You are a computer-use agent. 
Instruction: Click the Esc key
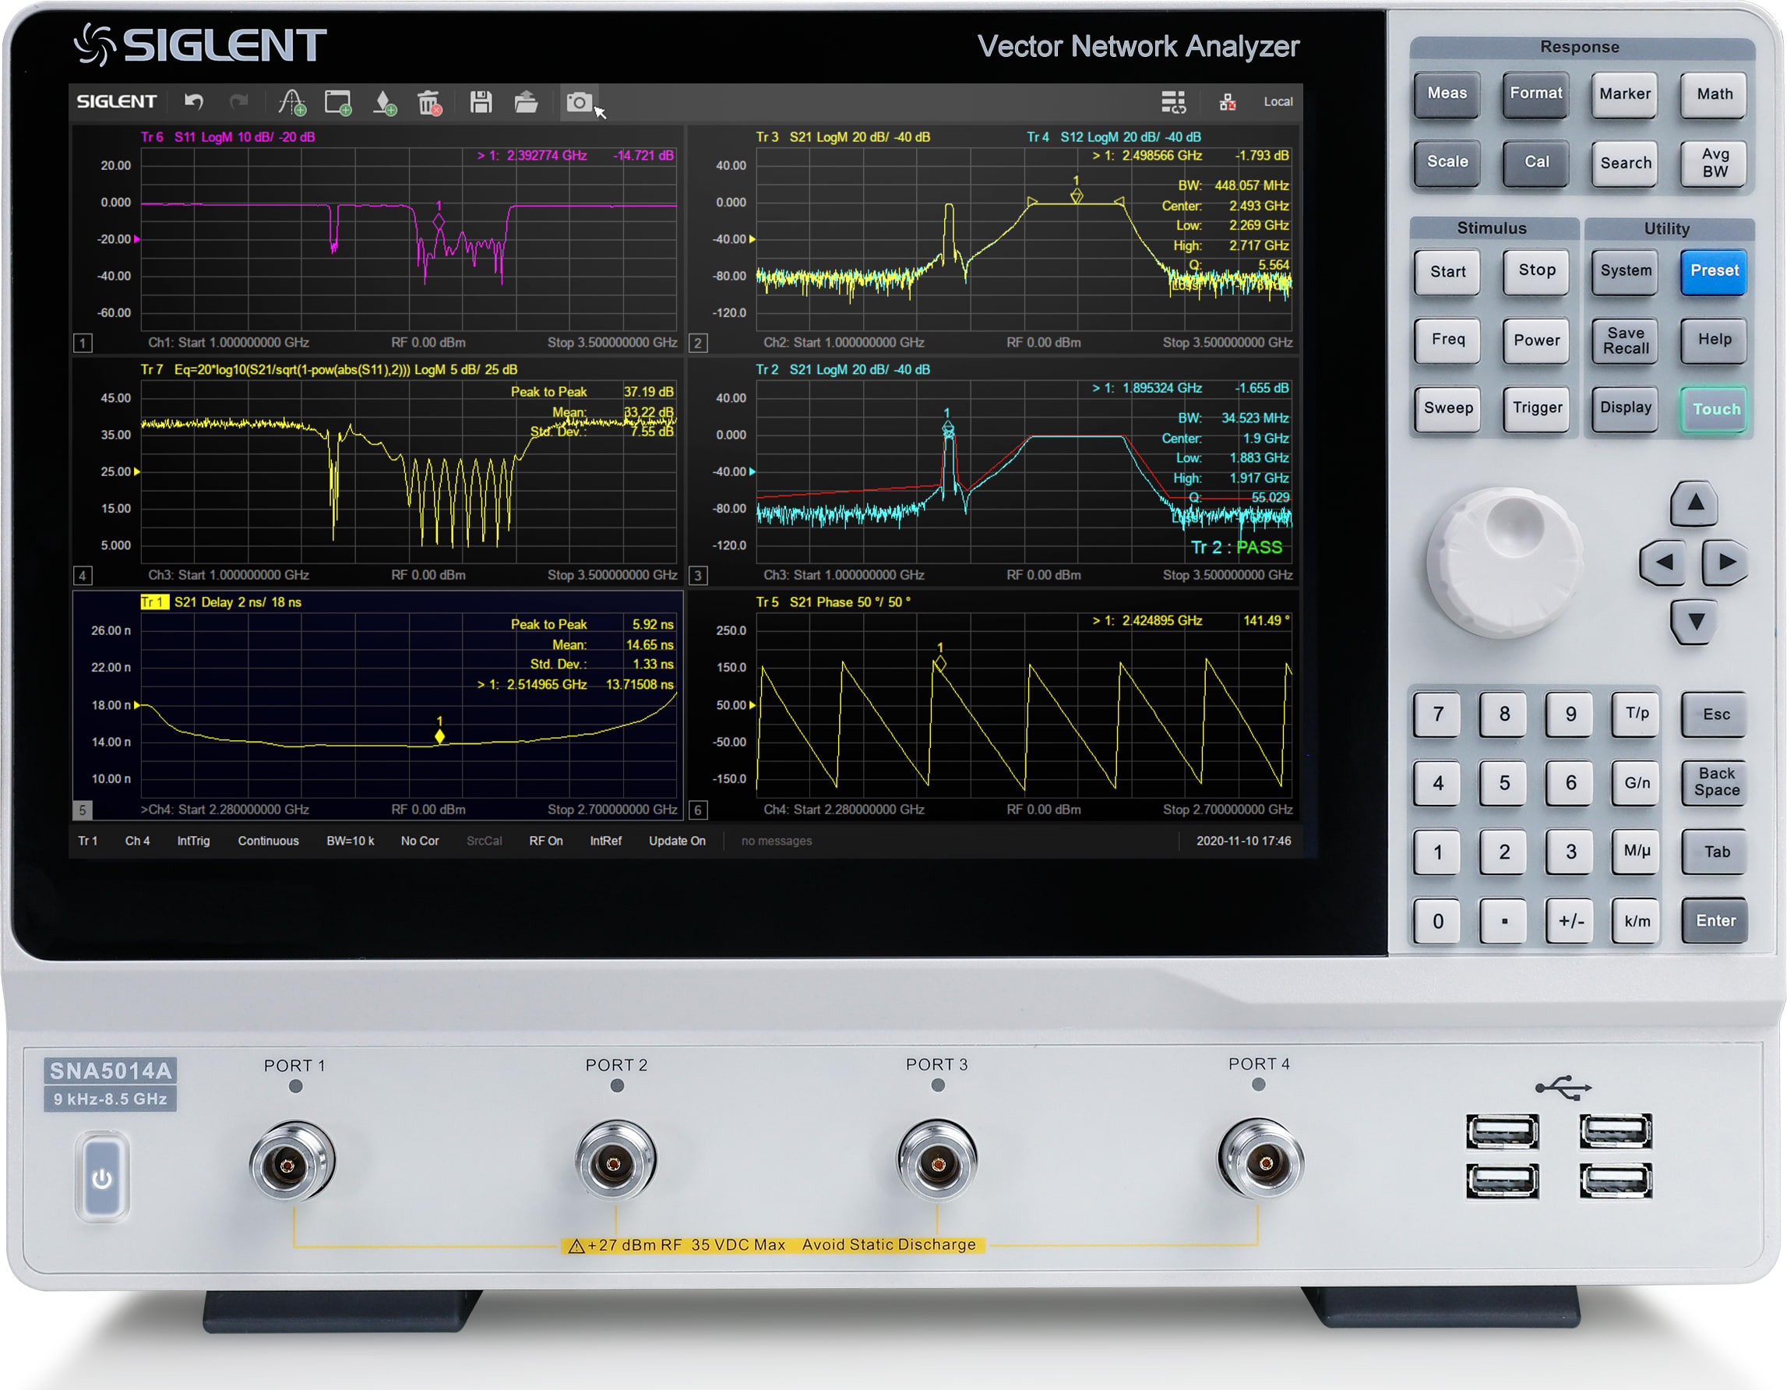(x=1715, y=714)
